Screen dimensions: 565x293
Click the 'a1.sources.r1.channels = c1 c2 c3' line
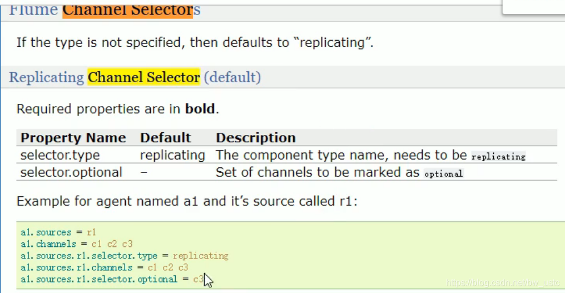(x=104, y=267)
